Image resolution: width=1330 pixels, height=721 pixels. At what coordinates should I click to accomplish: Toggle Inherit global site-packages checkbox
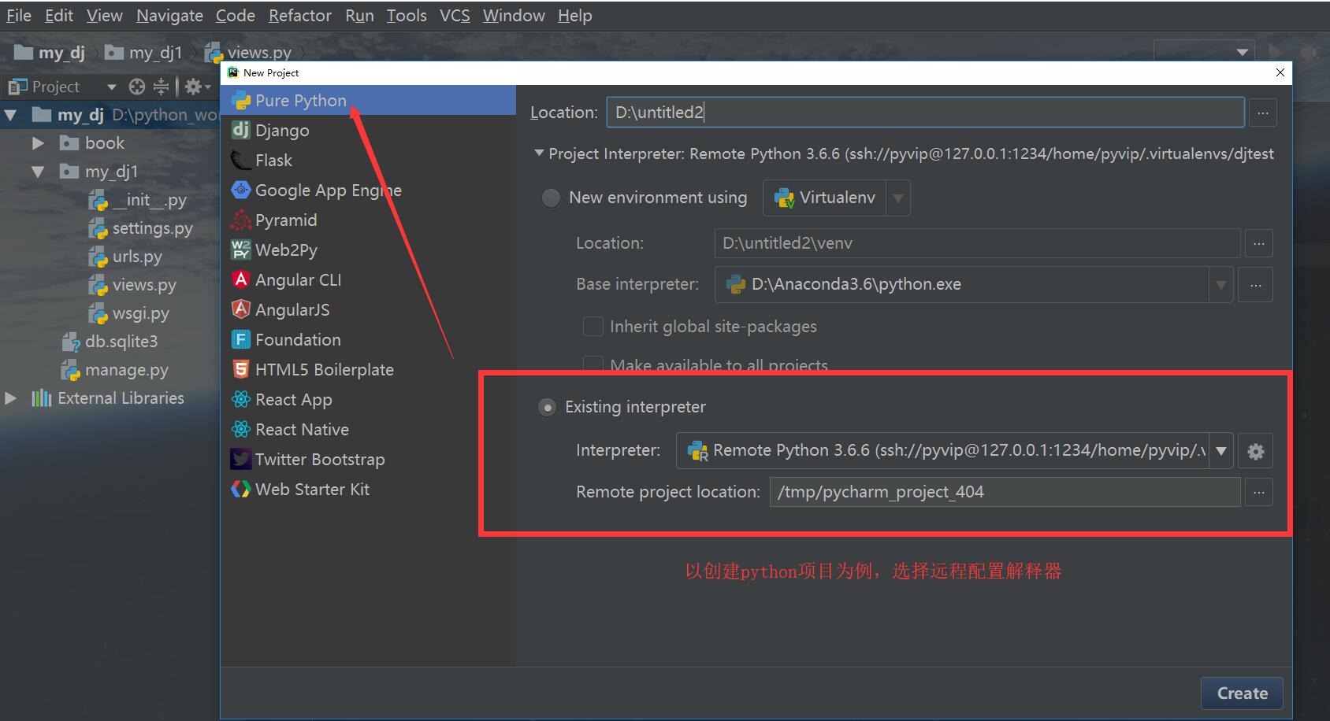click(x=593, y=327)
